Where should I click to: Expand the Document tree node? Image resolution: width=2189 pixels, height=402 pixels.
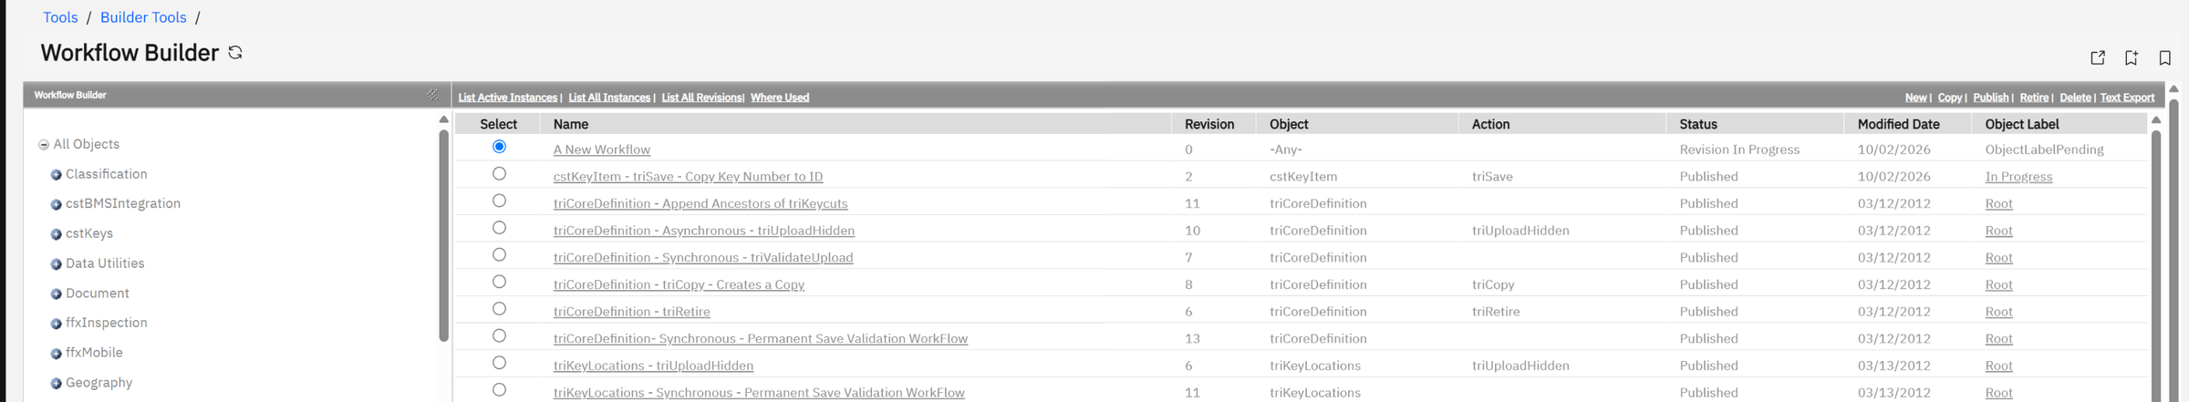tap(56, 294)
